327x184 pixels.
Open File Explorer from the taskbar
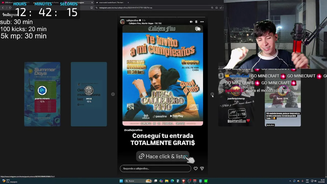(x=167, y=181)
